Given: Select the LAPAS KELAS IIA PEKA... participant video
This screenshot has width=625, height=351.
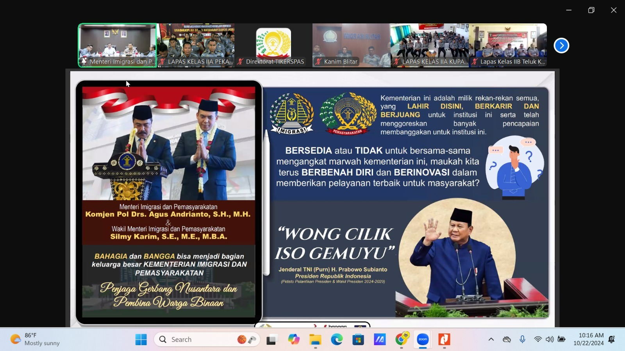Looking at the screenshot, I should pos(196,45).
